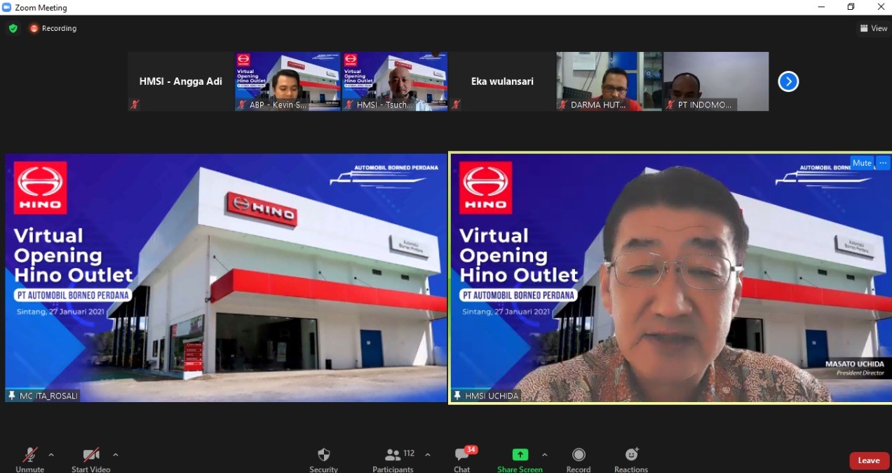Select the ABP - Kevin video thumbnail
This screenshot has height=473, width=892.
(288, 81)
